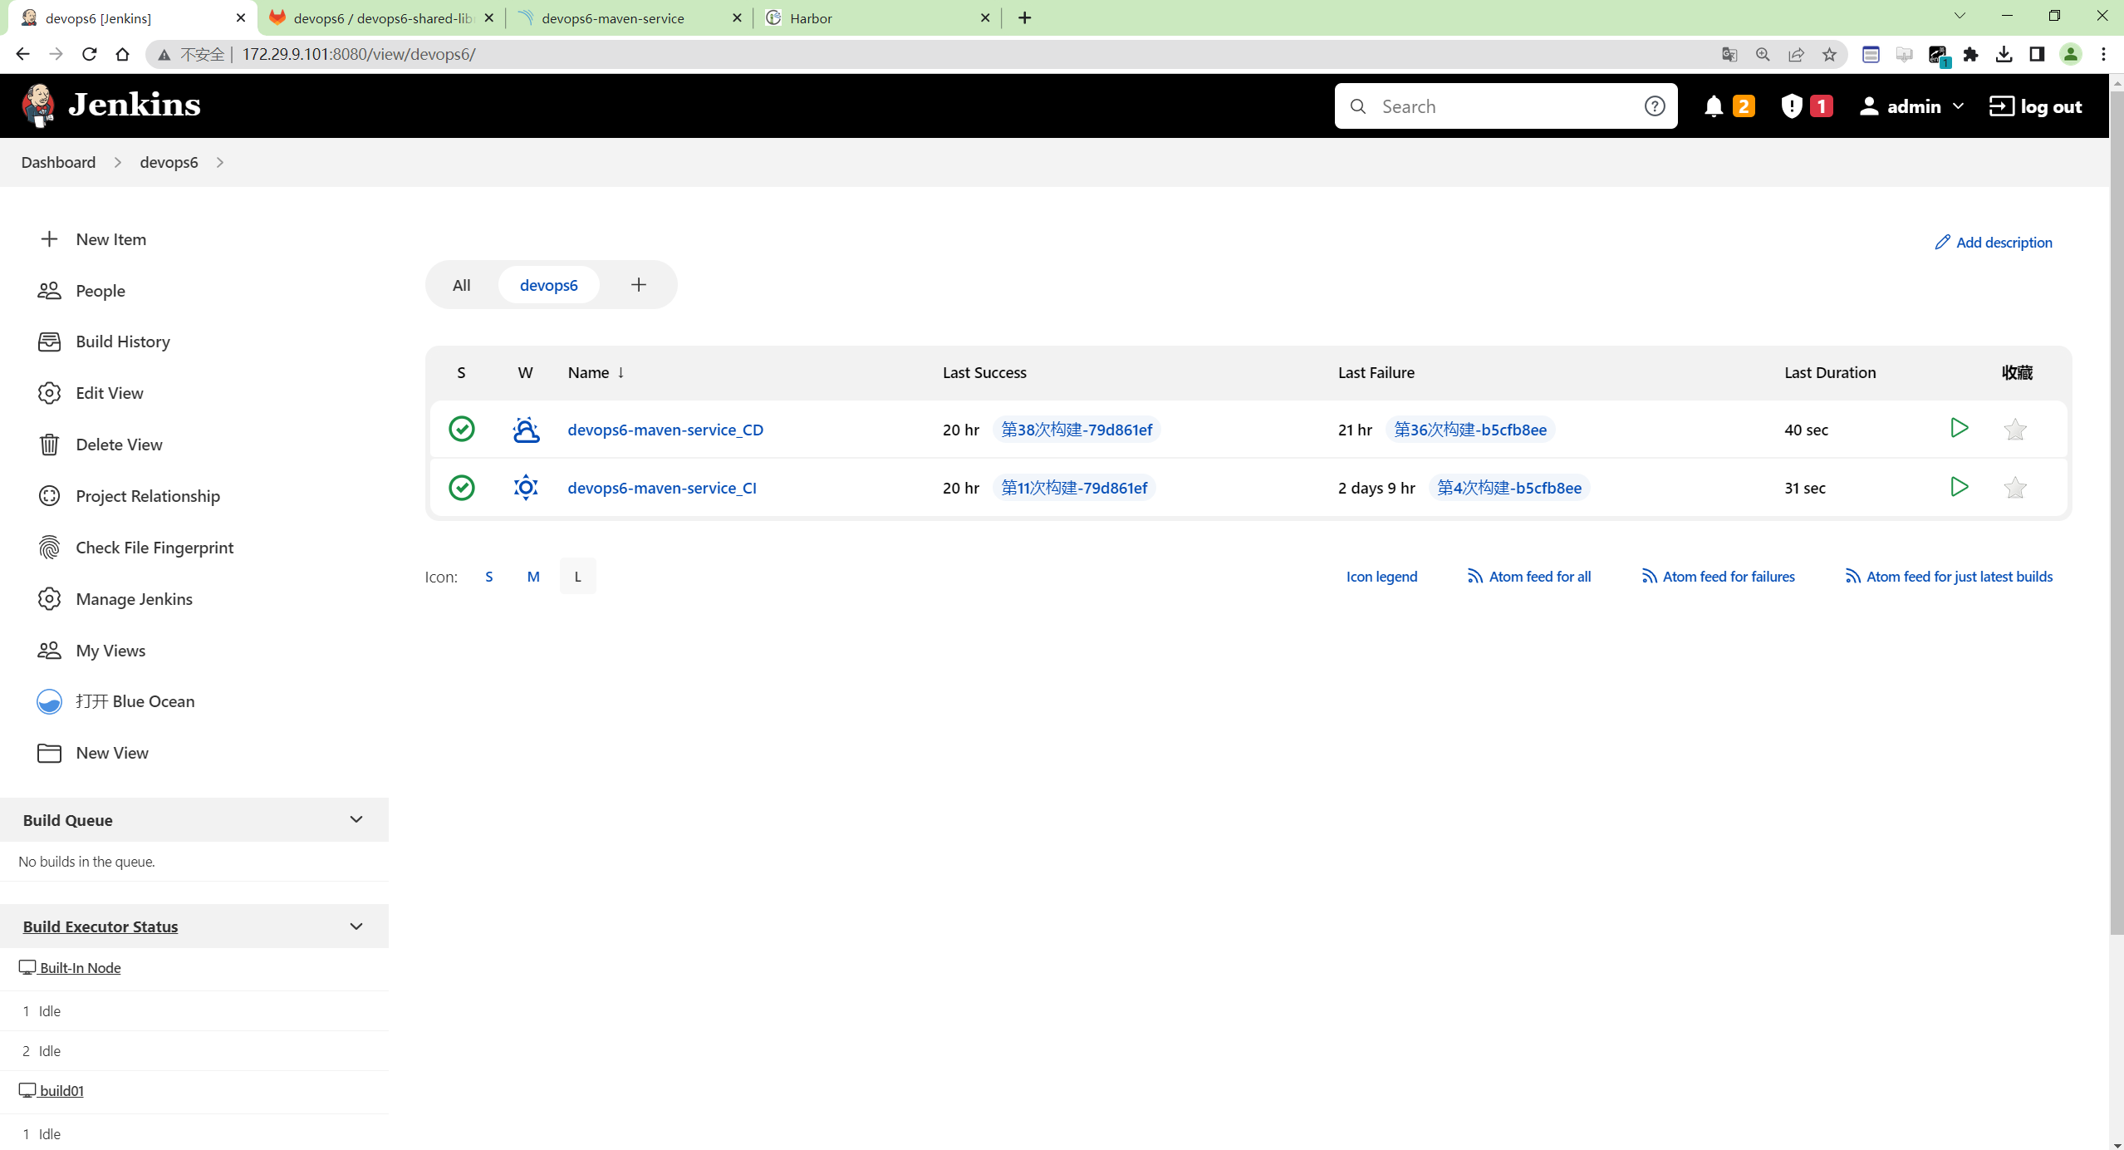Open the browser extensions puzzle icon
This screenshot has width=2124, height=1150.
coord(1970,54)
